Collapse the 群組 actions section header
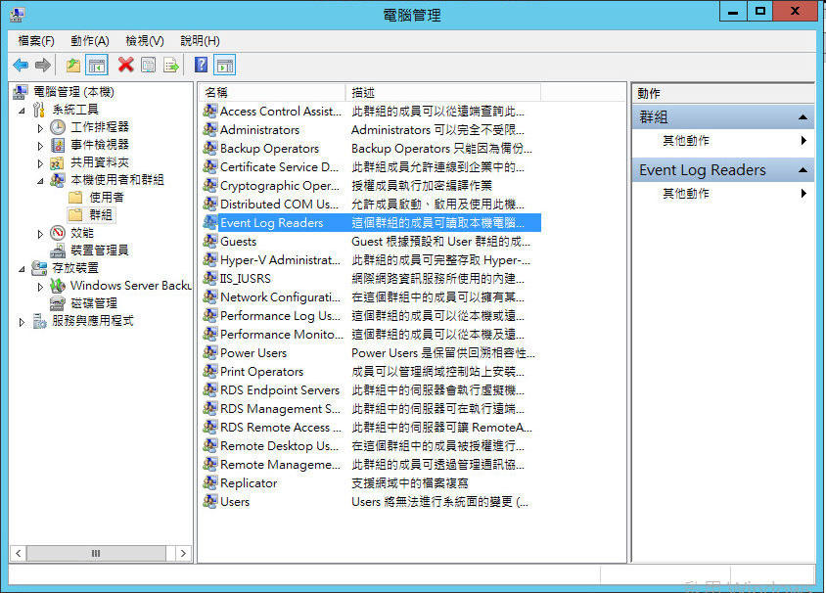The height and width of the screenshot is (593, 826). point(803,116)
